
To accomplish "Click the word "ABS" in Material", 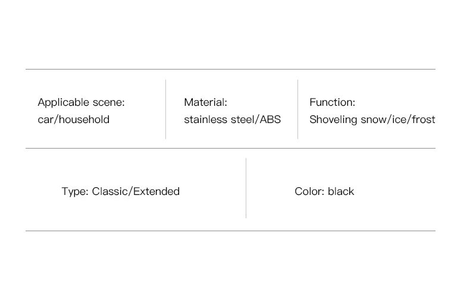I will coord(270,119).
